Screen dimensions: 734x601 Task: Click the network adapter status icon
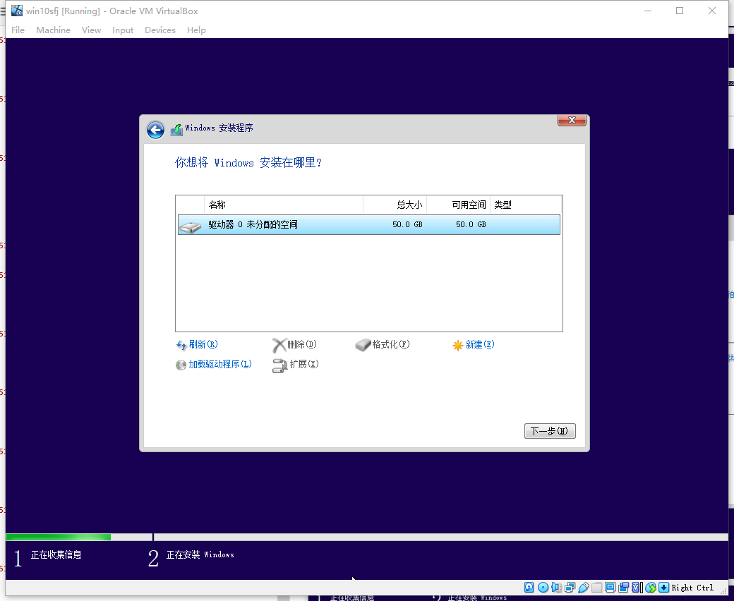pos(570,588)
